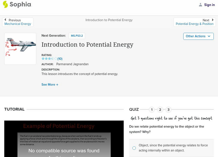The height and width of the screenshot is (157, 218).
Task: Go to quiz question 3
Action: click(x=169, y=110)
